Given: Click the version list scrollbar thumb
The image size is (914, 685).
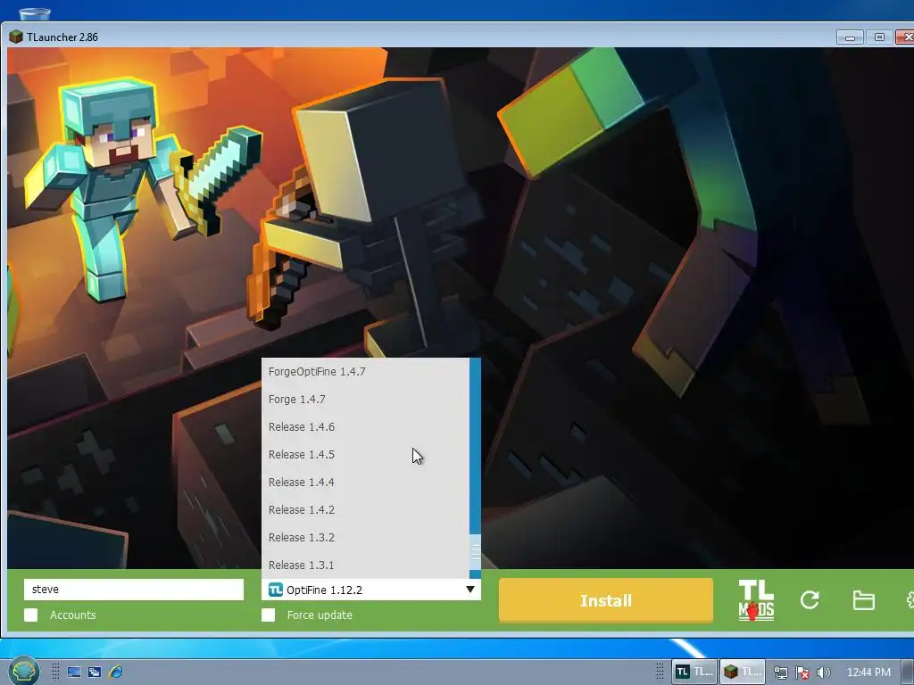Looking at the screenshot, I should coord(475,551).
